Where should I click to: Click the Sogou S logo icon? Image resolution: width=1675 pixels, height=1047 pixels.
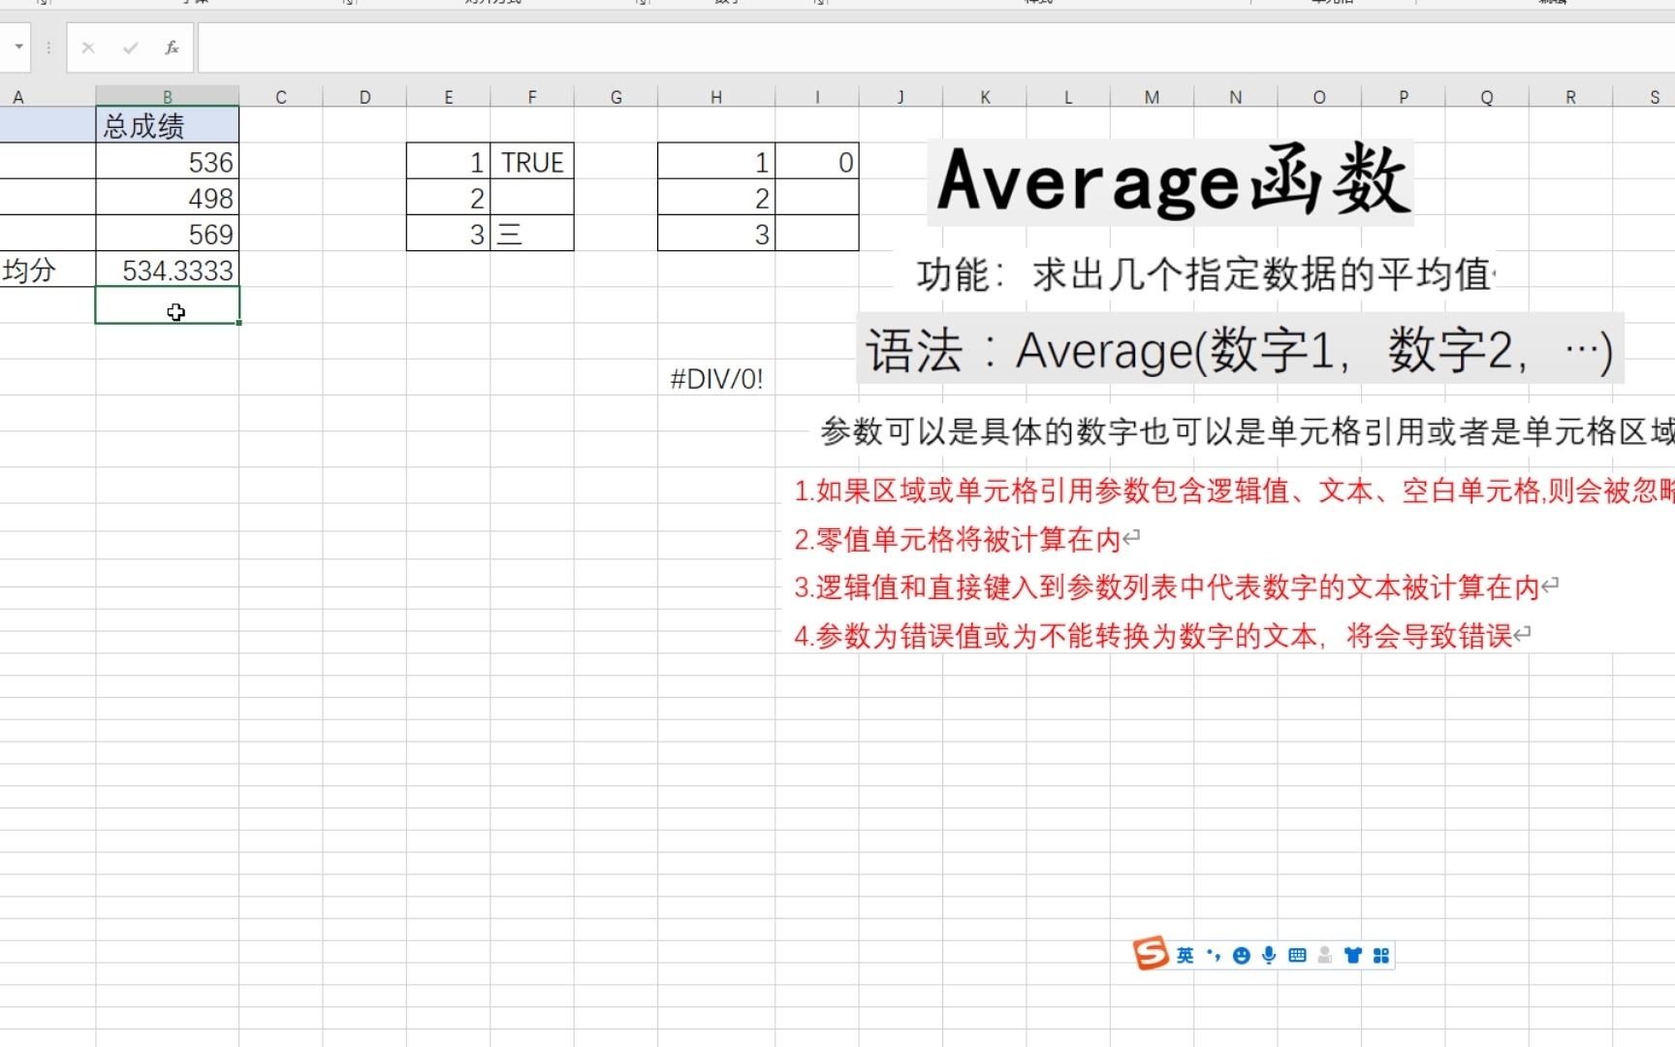(x=1152, y=954)
